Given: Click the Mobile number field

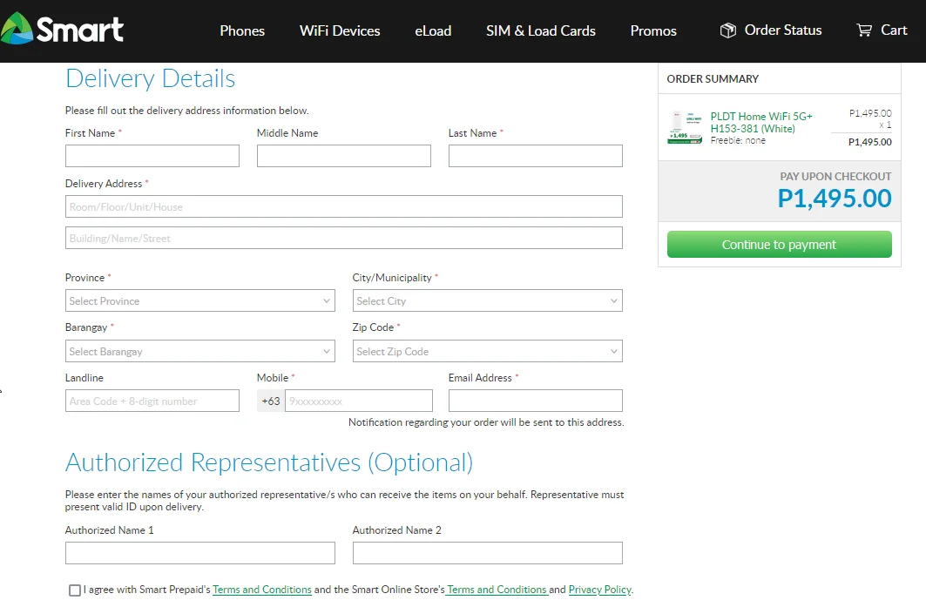Looking at the screenshot, I should pyautogui.click(x=359, y=401).
